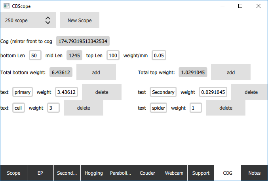The width and height of the screenshot is (268, 181).
Task: Switch to the Support tab
Action: click(x=201, y=173)
